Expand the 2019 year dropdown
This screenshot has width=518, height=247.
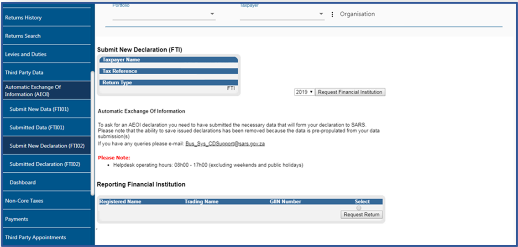[304, 92]
